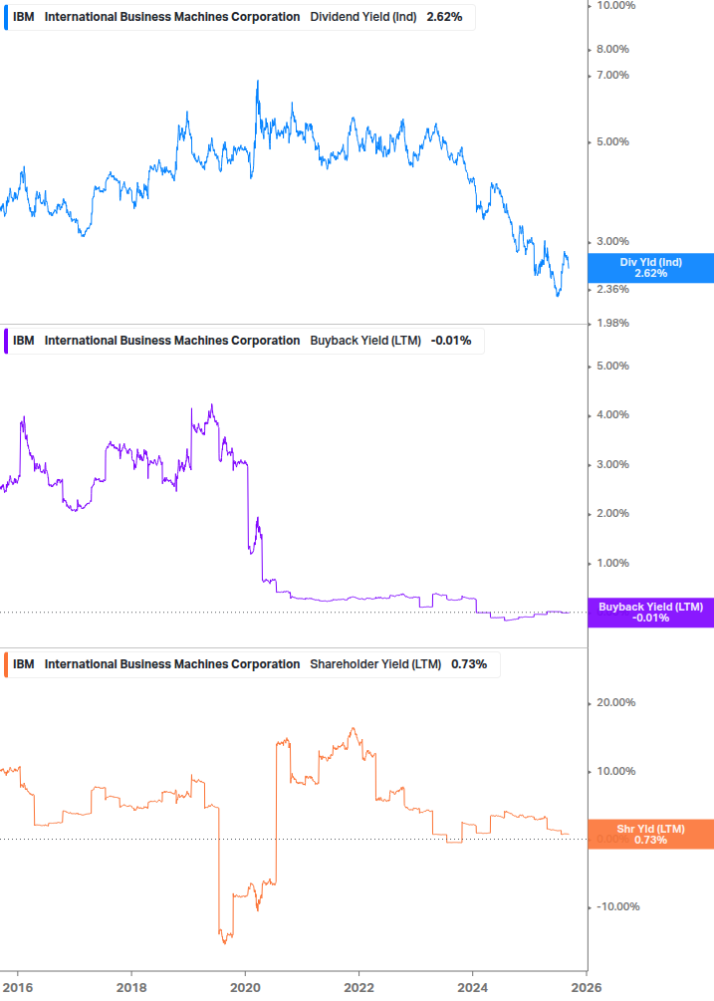Viewport: 714px width, 1001px height.
Task: Click the IBM Dividend Yield legend box
Action: click(x=239, y=17)
